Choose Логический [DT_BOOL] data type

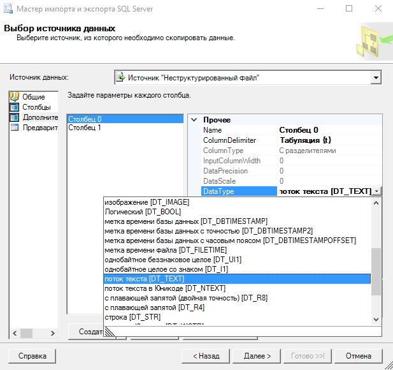[237, 212]
